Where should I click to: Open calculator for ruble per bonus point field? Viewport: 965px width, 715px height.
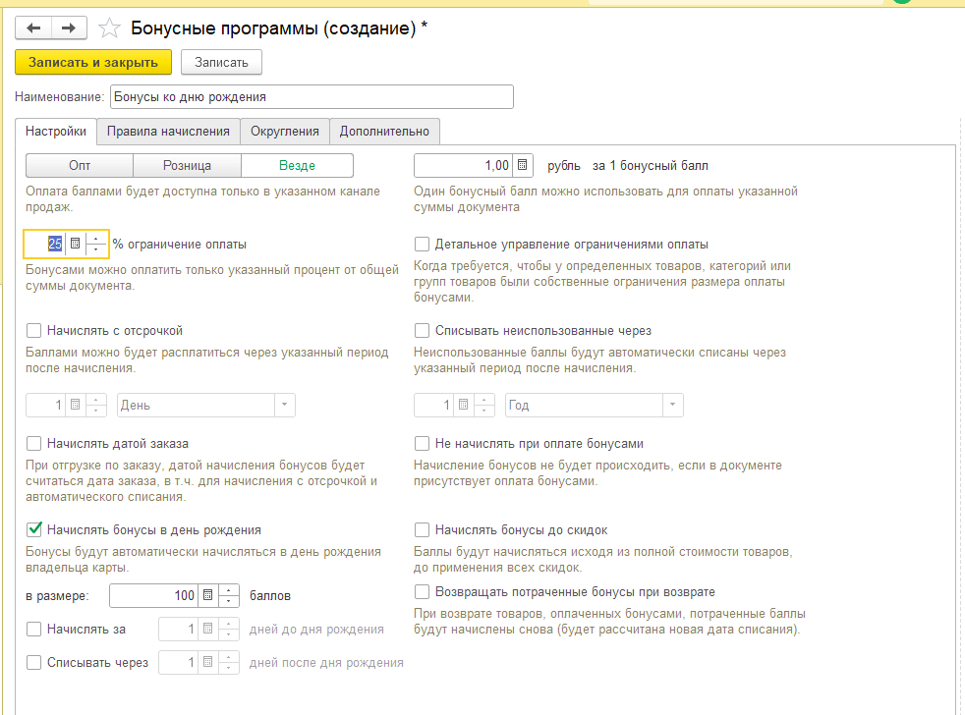pyautogui.click(x=523, y=166)
